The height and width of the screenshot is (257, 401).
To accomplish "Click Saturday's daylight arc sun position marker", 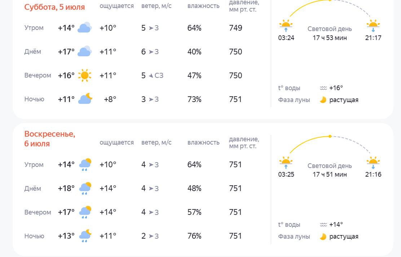I will (330, 0).
